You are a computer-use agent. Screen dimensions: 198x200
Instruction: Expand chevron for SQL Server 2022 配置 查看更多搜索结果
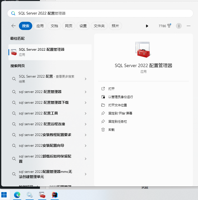(85, 79)
